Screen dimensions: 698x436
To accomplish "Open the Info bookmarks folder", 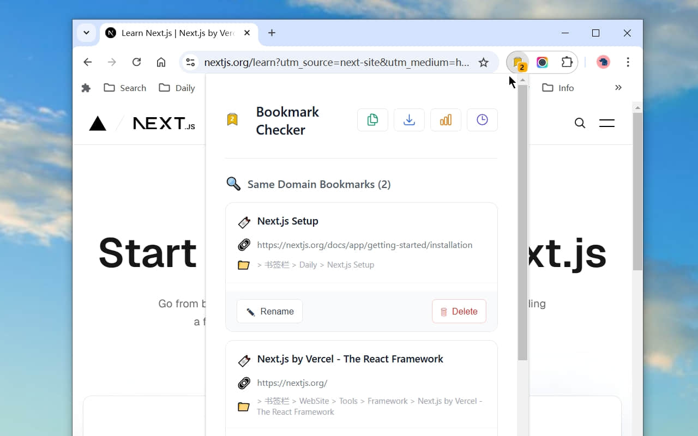I will [x=558, y=88].
